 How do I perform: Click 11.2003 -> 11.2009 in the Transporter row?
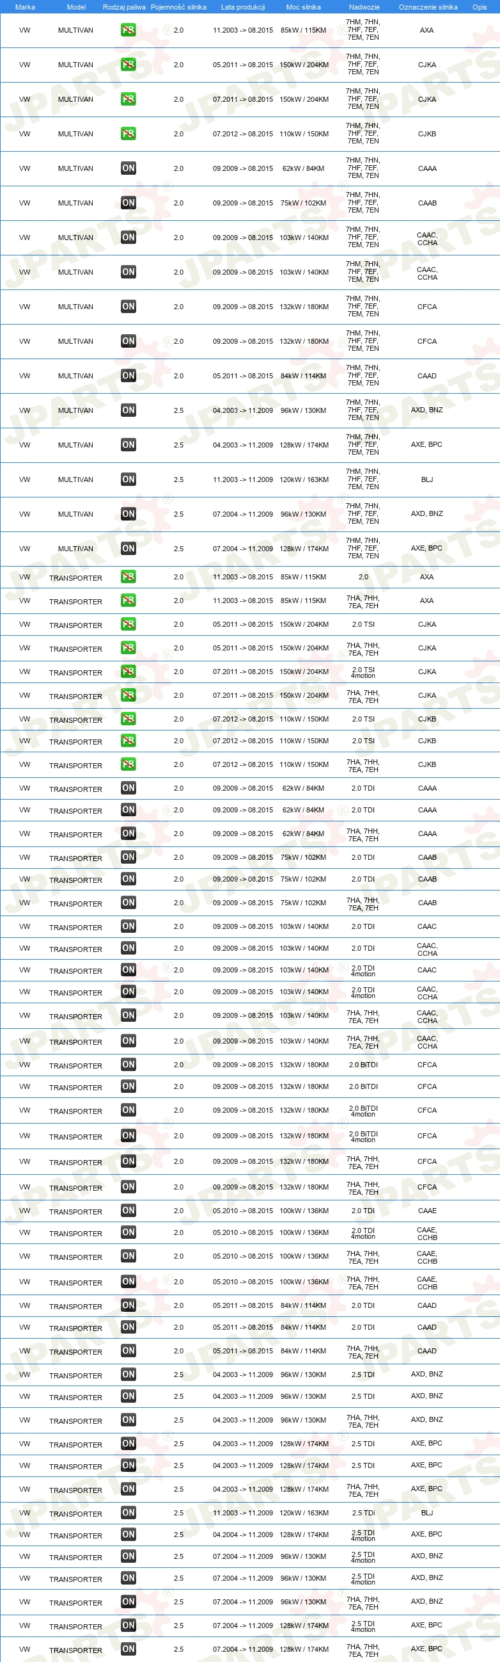tap(243, 1513)
